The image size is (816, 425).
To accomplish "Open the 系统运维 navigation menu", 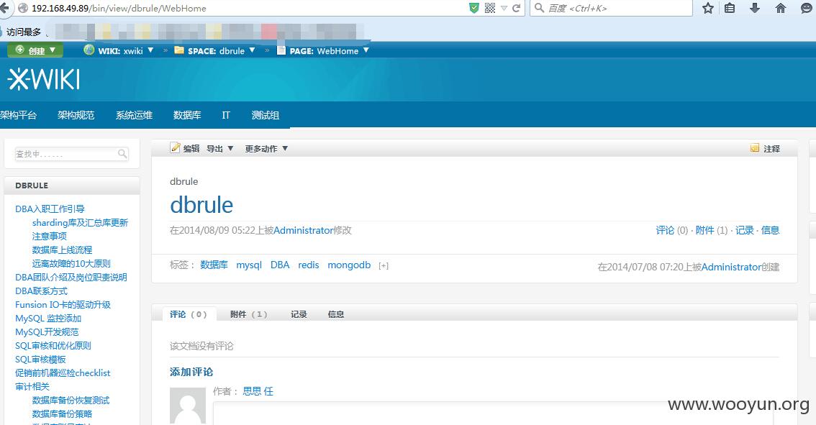I will [134, 115].
